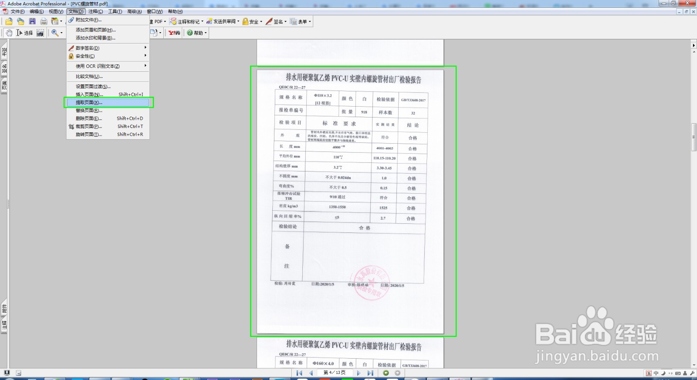697x380 pixels.
Task: Open the 视图(V) menu
Action: (56, 11)
